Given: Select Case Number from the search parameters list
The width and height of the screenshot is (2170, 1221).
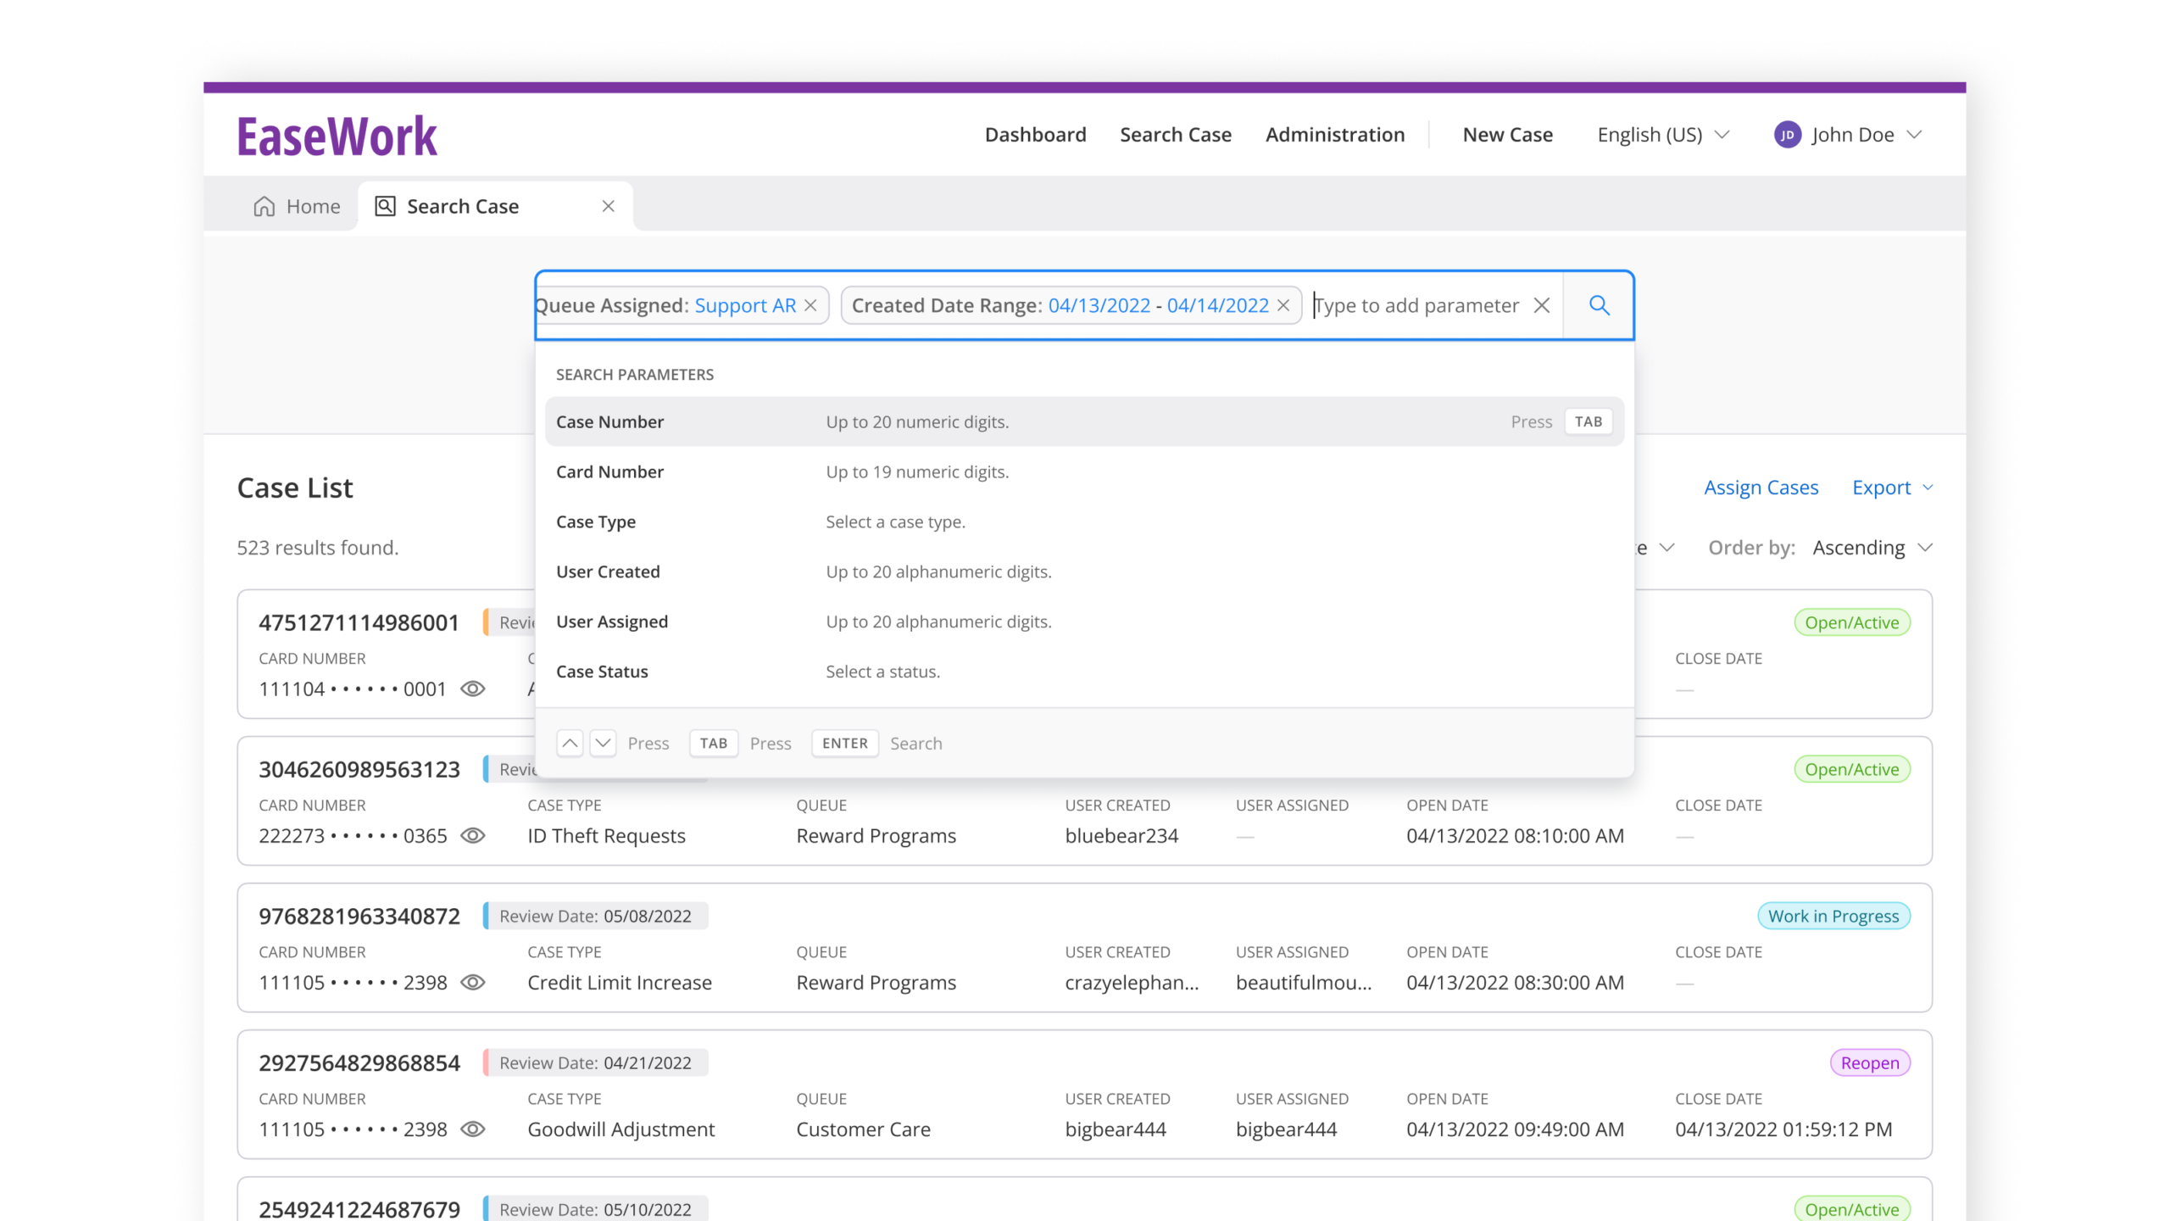Looking at the screenshot, I should click(610, 421).
